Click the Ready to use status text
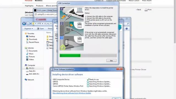Screen dimensions: 176x99 pyautogui.click(x=94, y=79)
